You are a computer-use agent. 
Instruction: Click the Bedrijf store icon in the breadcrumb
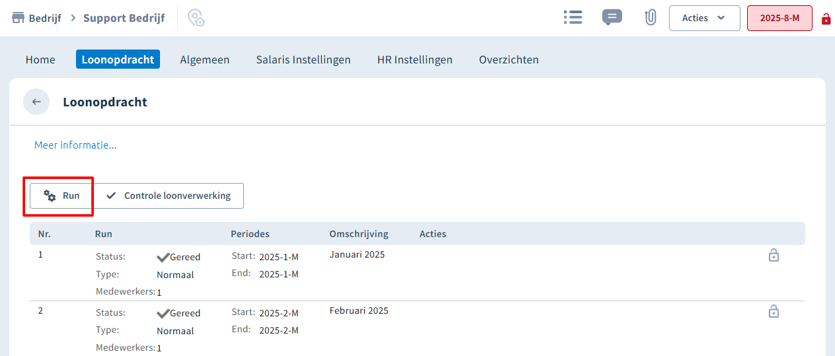[19, 18]
